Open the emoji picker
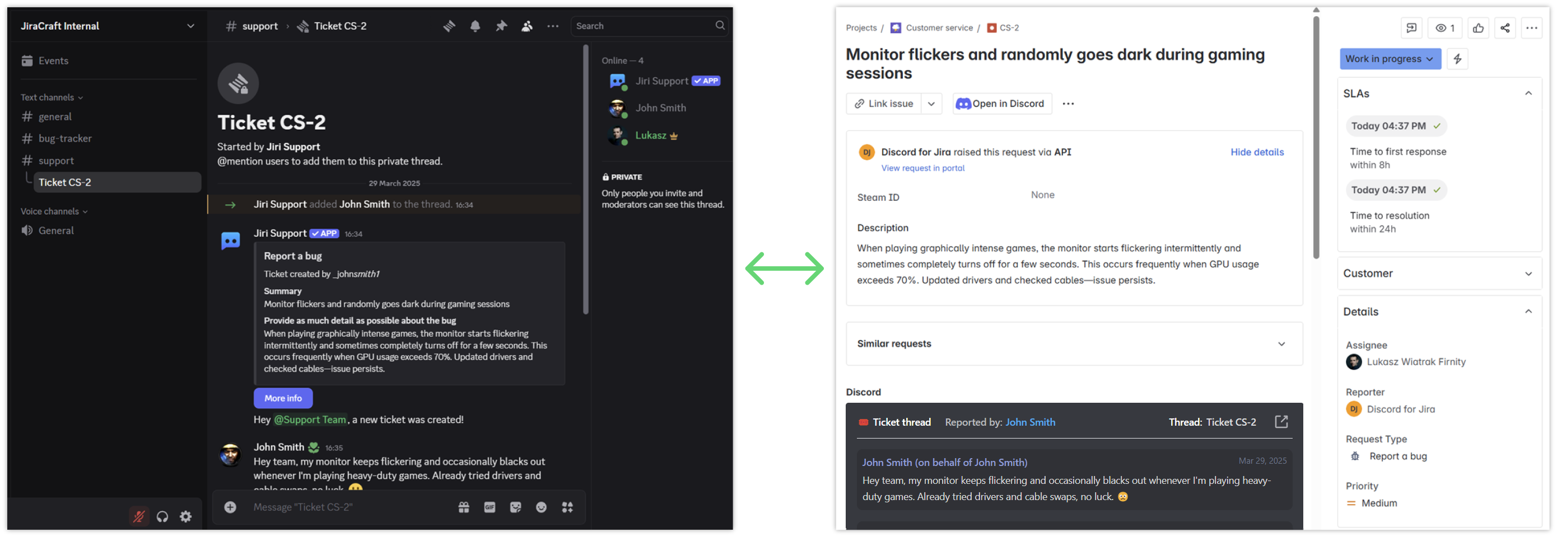Screen dimensions: 1557x537 pos(541,507)
